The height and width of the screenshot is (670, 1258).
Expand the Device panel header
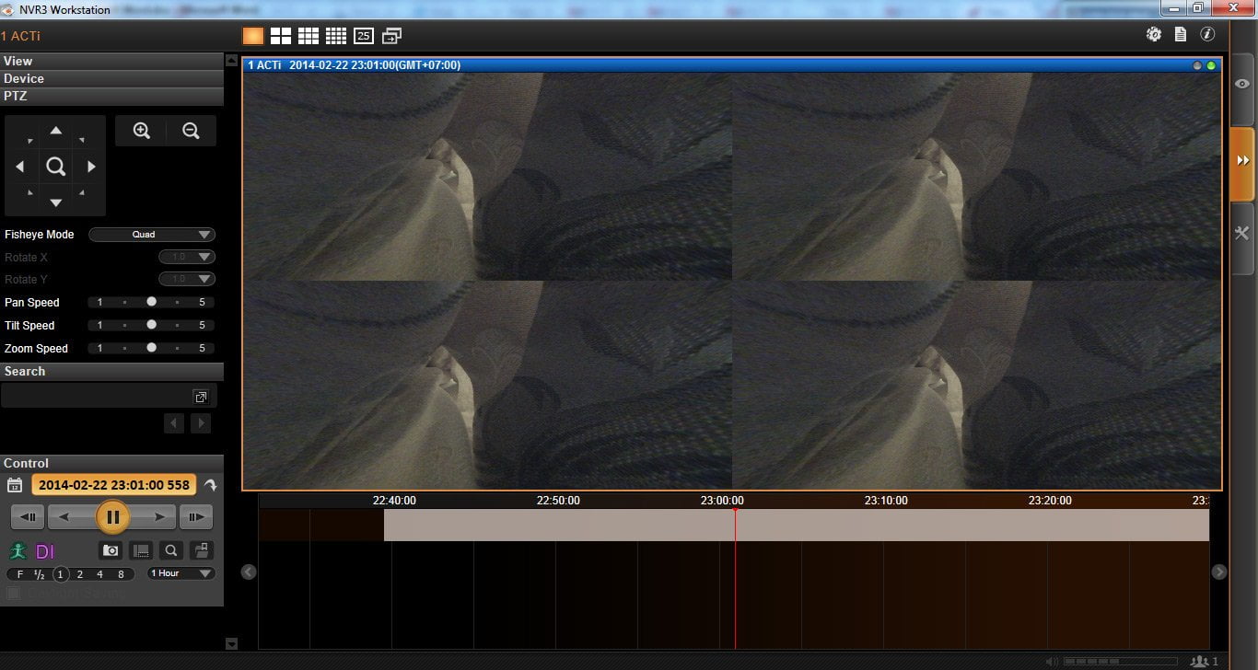111,78
